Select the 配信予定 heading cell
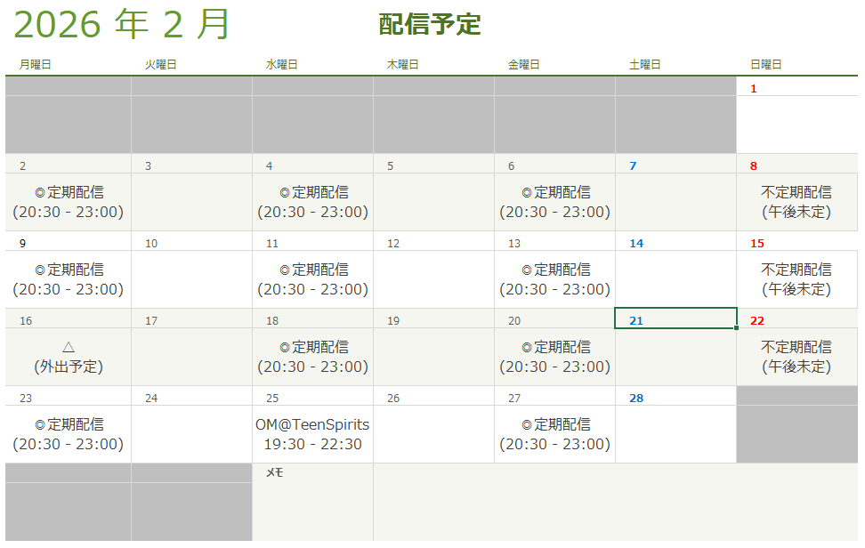 click(430, 25)
